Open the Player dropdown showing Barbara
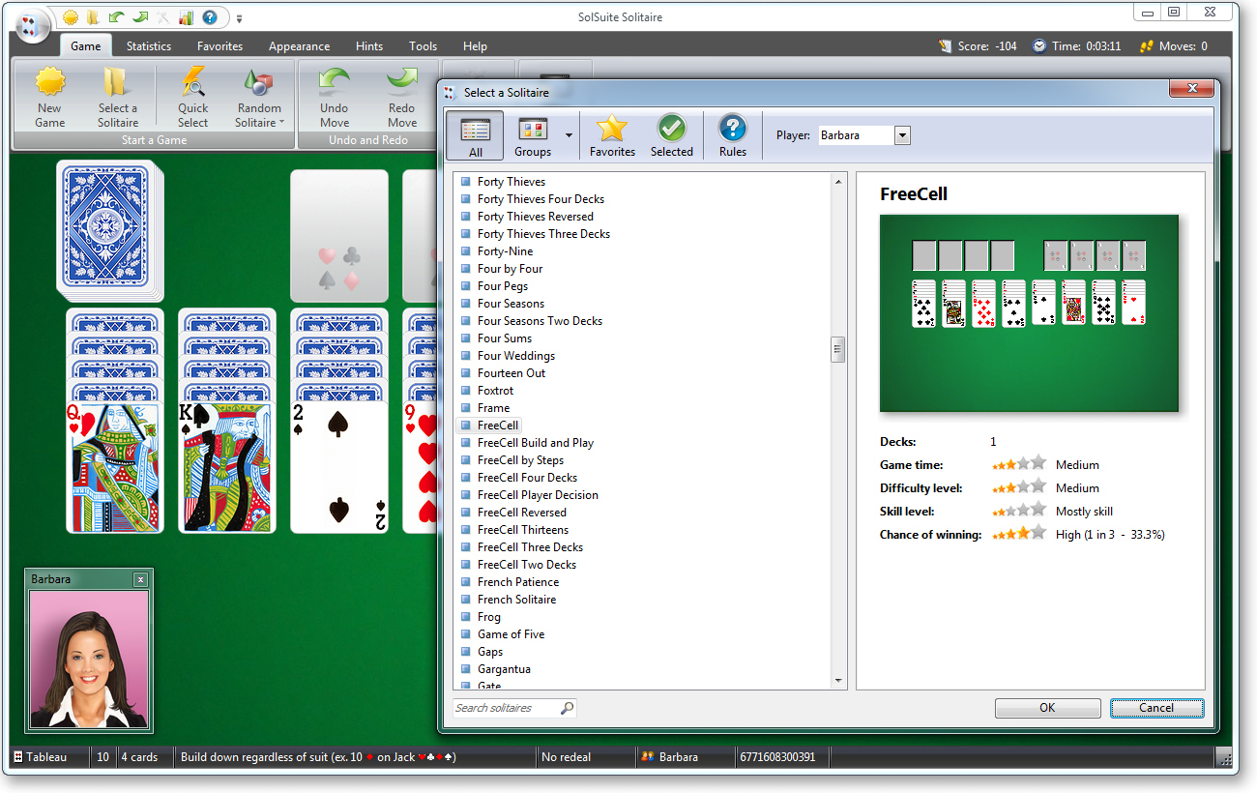1257x793 pixels. [902, 135]
